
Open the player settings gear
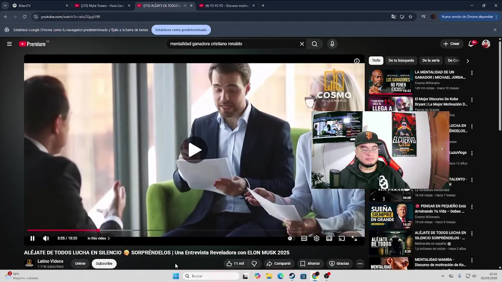[316, 238]
